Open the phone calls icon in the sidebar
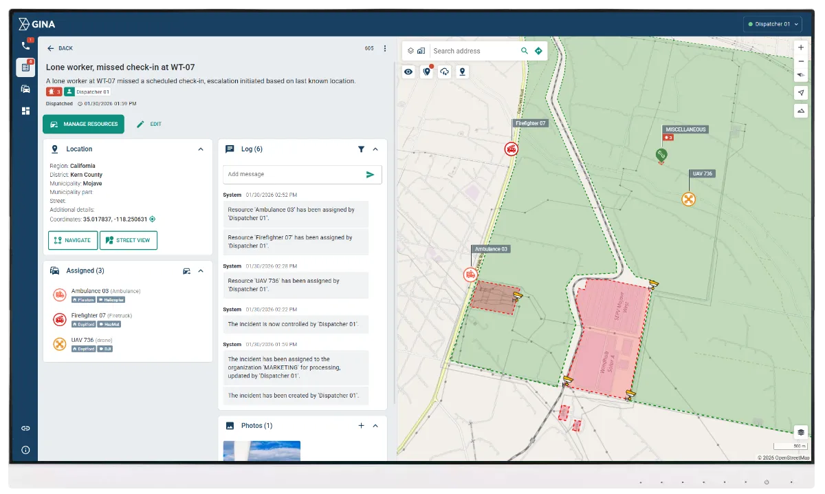The width and height of the screenshot is (825, 494). pos(26,45)
